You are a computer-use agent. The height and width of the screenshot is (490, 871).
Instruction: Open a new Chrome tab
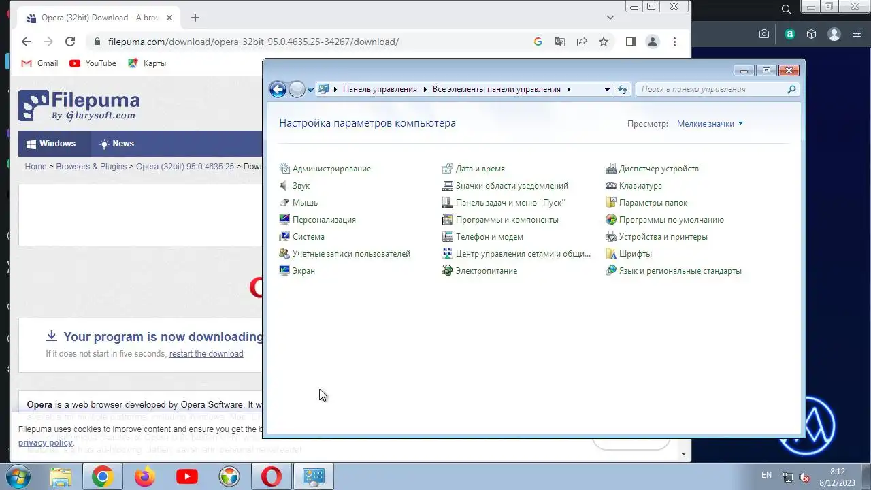pyautogui.click(x=195, y=18)
